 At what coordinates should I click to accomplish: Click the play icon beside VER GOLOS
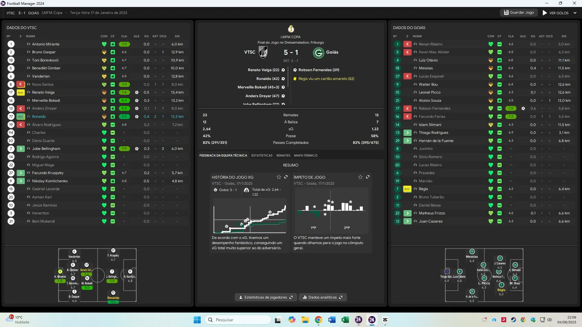[545, 13]
